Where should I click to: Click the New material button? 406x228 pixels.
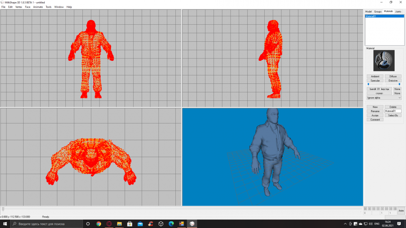(x=375, y=107)
